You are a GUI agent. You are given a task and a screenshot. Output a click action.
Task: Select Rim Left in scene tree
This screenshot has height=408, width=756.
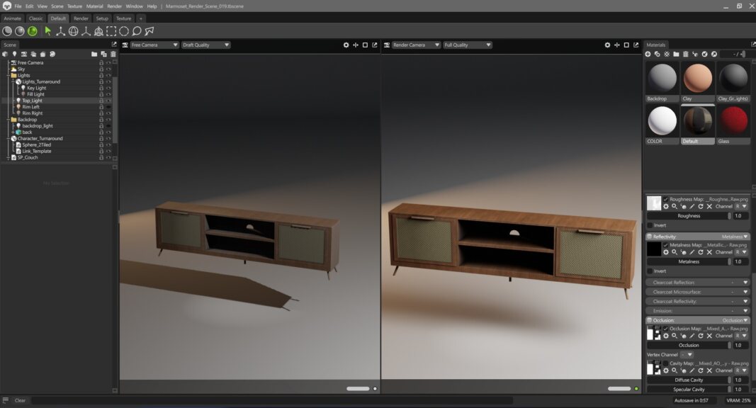click(x=30, y=107)
